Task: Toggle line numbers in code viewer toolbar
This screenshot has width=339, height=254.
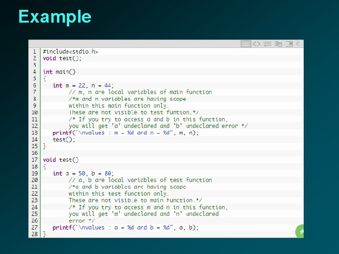Action: click(246, 44)
